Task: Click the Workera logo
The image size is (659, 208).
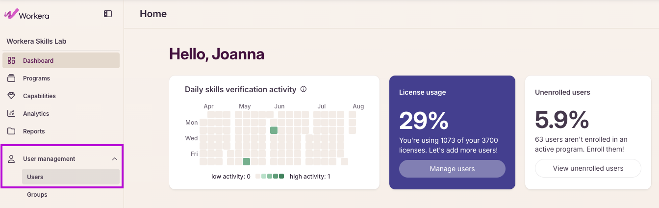Action: (27, 14)
